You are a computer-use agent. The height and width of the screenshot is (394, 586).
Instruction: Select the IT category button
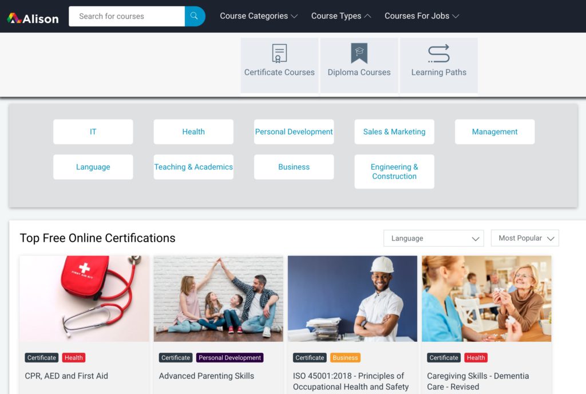tap(93, 132)
